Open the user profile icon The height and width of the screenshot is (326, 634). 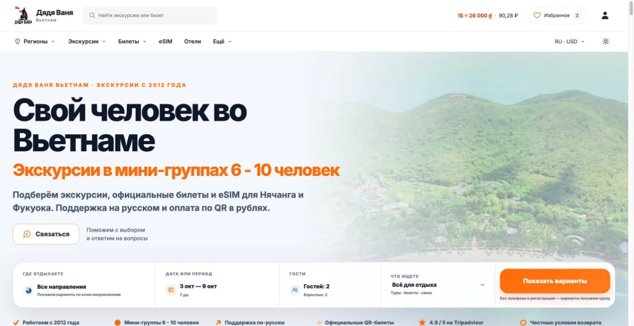point(605,15)
